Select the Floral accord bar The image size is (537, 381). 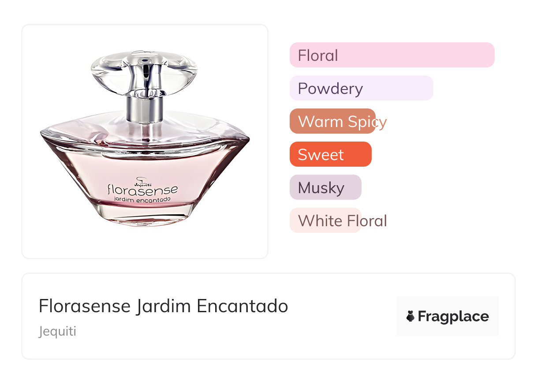coord(392,55)
